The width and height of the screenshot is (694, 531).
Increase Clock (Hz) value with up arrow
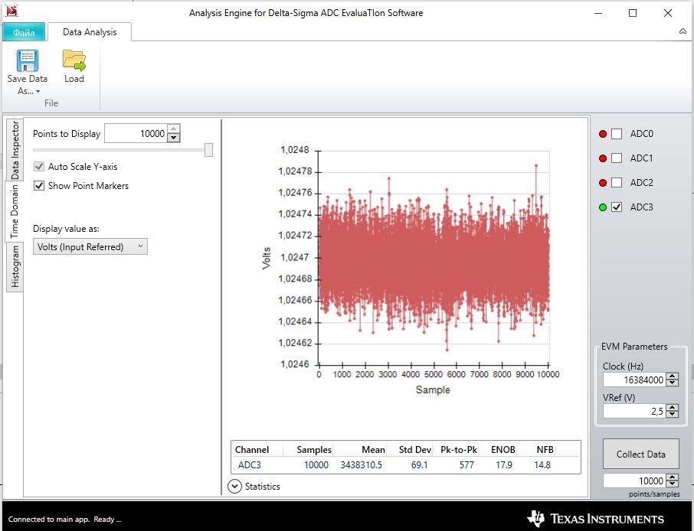(673, 376)
